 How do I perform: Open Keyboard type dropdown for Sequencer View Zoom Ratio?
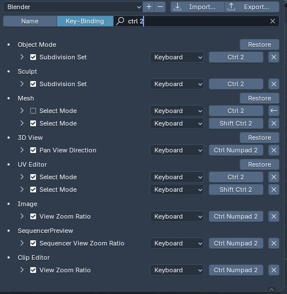pyautogui.click(x=177, y=243)
